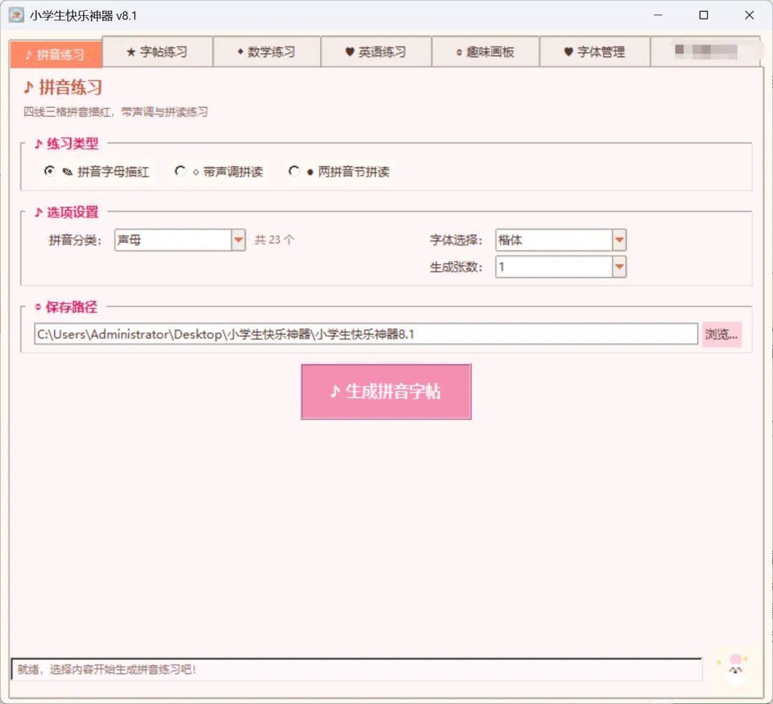
Task: Click the 生成拼音字帖 button
Action: [x=386, y=392]
